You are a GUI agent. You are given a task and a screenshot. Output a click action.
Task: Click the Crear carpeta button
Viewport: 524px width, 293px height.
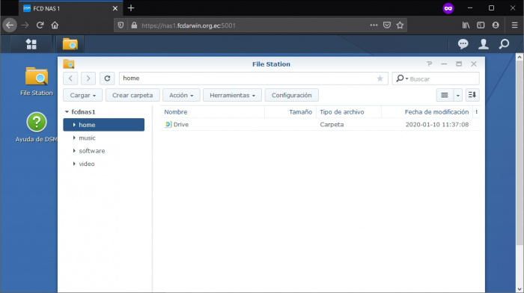pos(132,95)
